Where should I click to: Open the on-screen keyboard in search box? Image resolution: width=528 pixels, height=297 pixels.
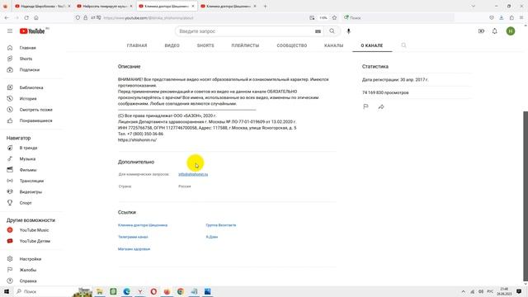click(x=318, y=31)
